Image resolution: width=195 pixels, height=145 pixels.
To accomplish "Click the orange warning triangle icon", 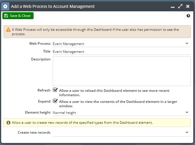I will point(8,30).
